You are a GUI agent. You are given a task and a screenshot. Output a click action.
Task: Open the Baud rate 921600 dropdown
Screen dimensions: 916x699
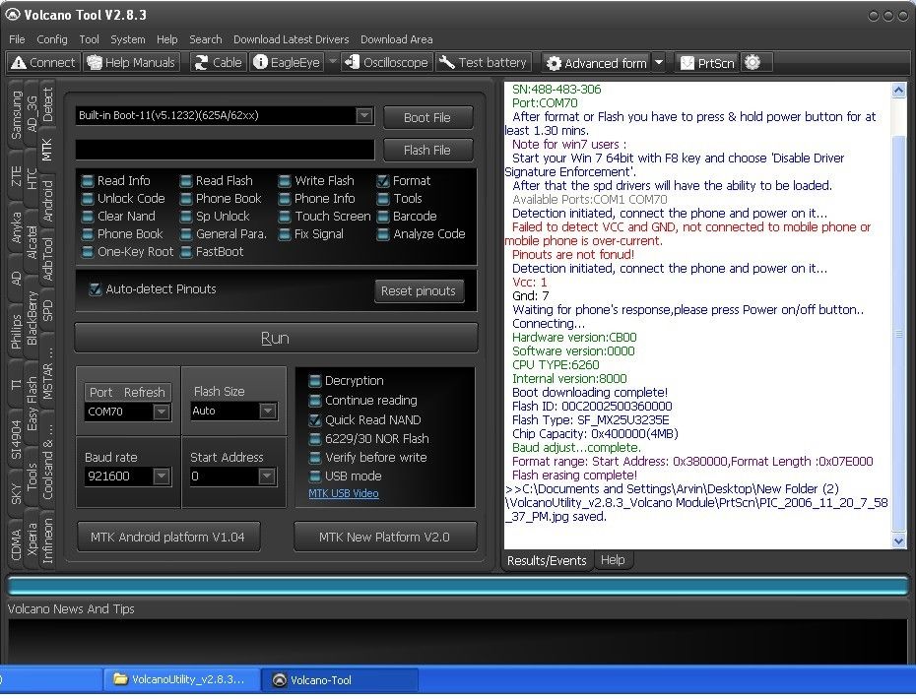(x=162, y=477)
